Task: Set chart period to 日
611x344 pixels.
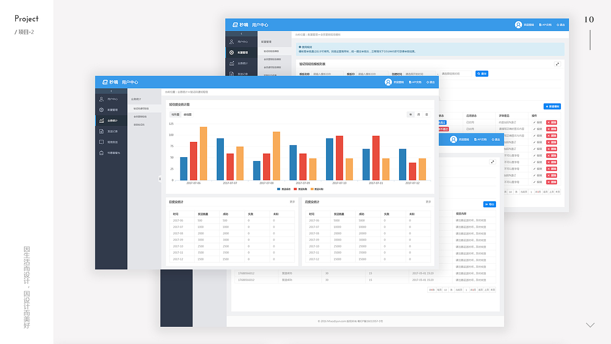Action: pos(427,115)
